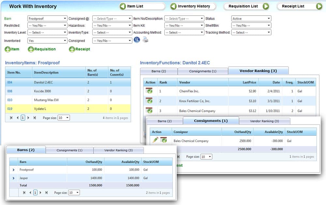Click the Requisition List forward arrow icon

pos(265,6)
